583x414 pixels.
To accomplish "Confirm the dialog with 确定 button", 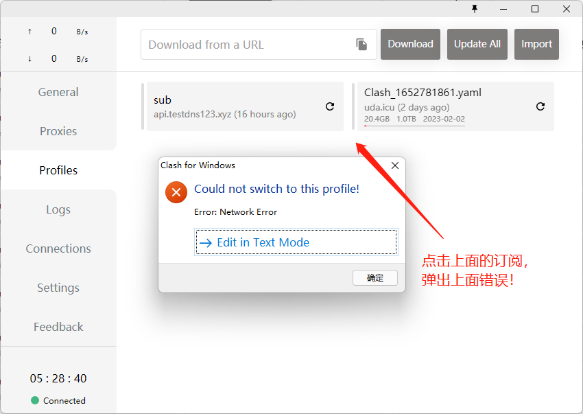I will click(374, 278).
